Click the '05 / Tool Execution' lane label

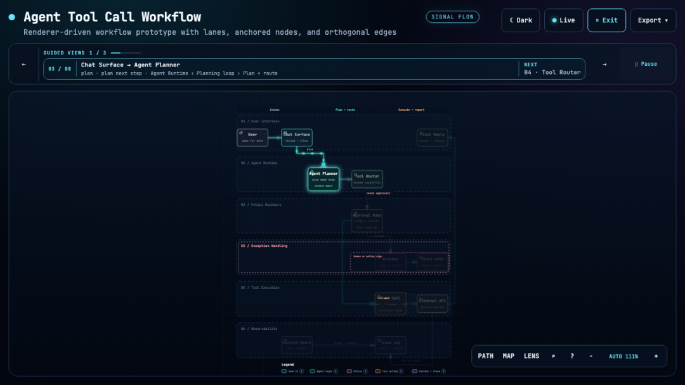260,287
